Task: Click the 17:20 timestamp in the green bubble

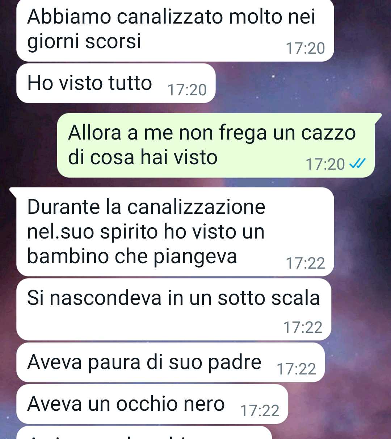Action: click(x=325, y=164)
